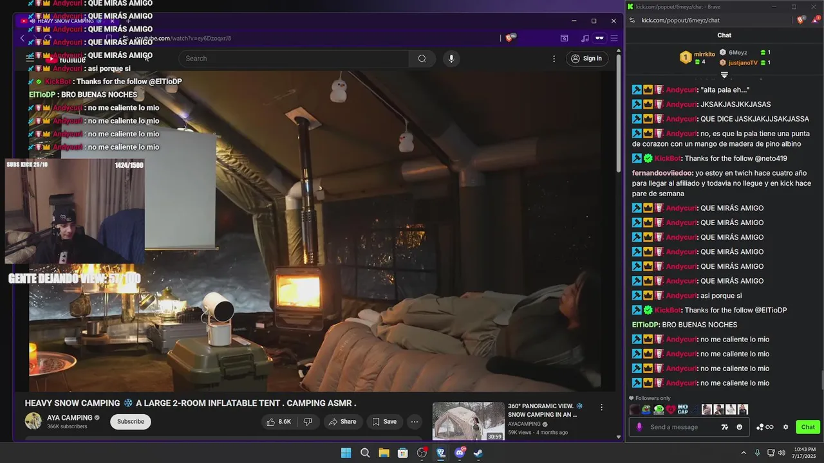Open Microsoft Store from taskbar
The width and height of the screenshot is (824, 463).
coord(403,453)
